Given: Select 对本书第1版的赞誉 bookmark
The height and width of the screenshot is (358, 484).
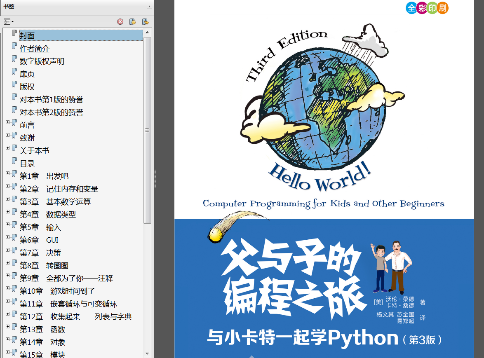Looking at the screenshot, I should point(52,99).
